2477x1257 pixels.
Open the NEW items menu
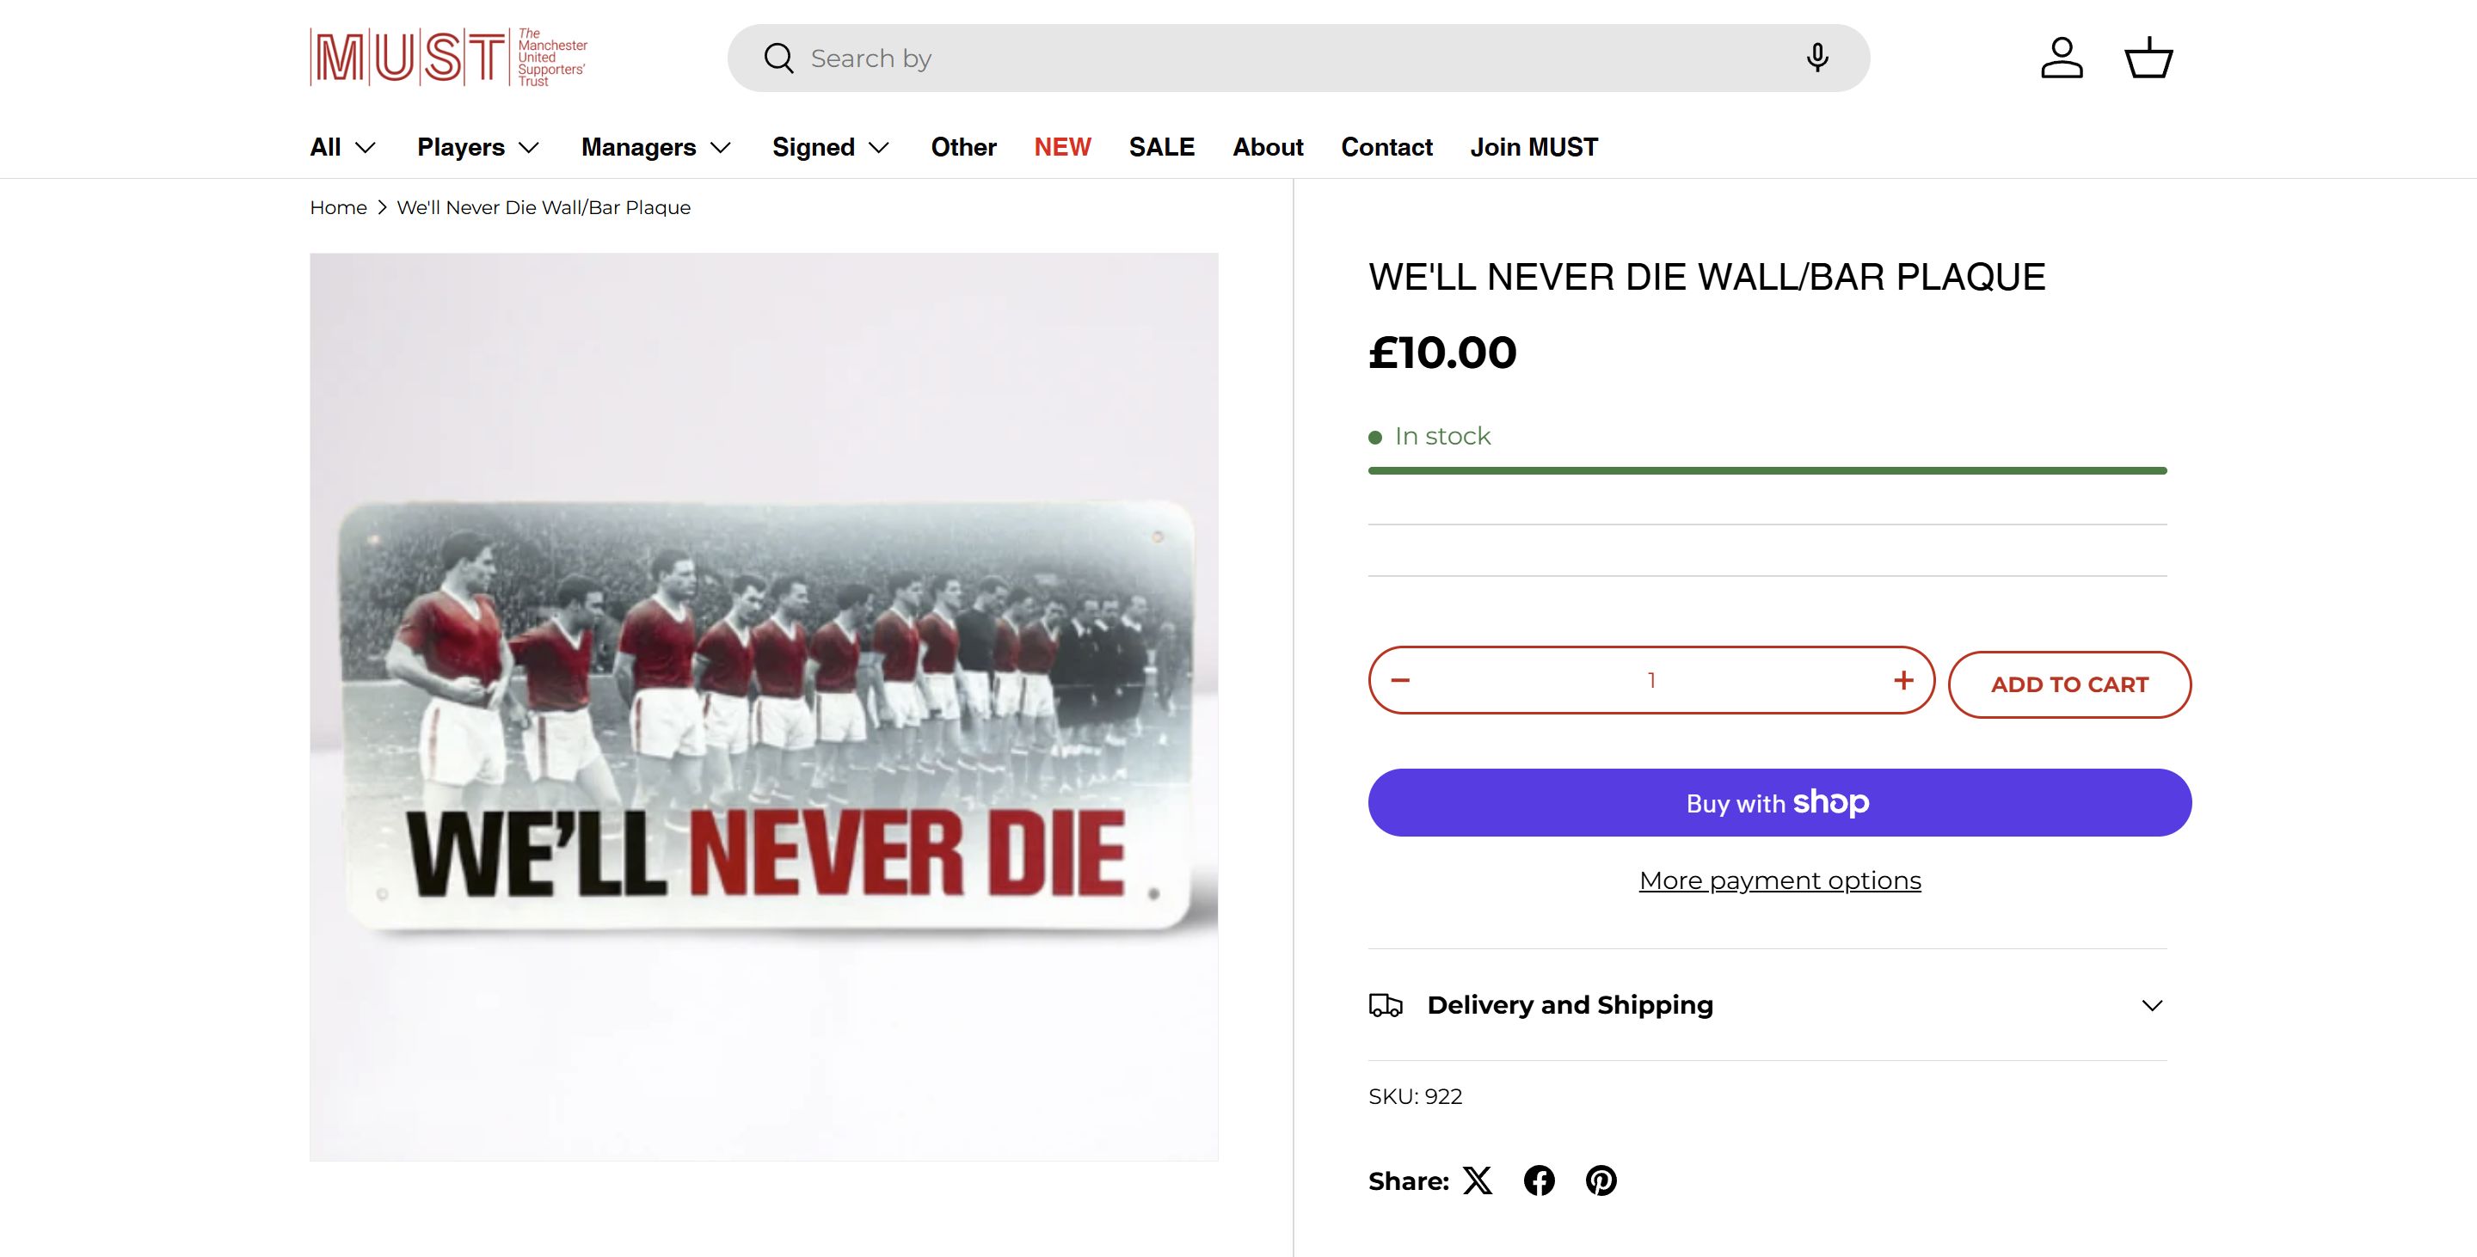1062,147
